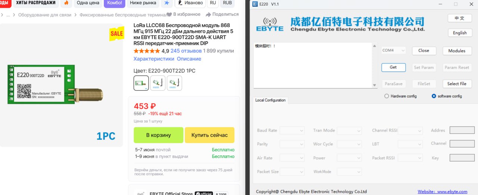Click the Key input field
The image size is (478, 195).
(x=462, y=158)
